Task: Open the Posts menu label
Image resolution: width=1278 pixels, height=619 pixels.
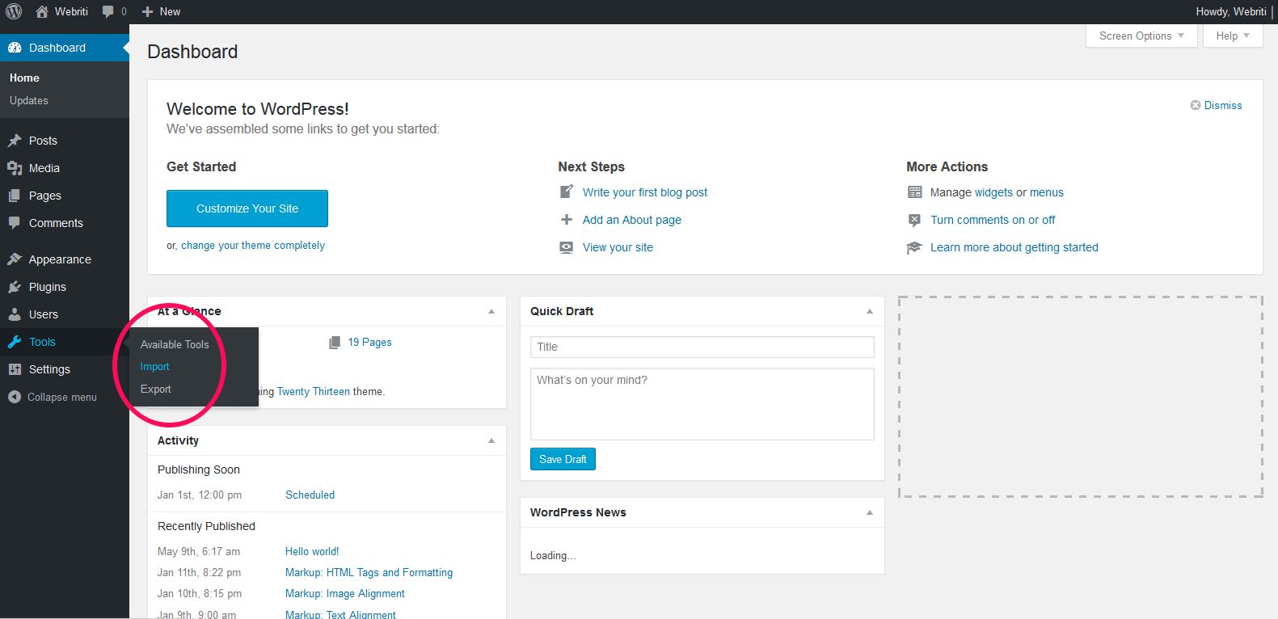Action: pos(43,141)
